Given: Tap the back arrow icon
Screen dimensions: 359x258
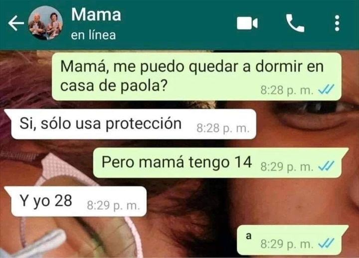Looking at the screenshot, I should (16, 23).
